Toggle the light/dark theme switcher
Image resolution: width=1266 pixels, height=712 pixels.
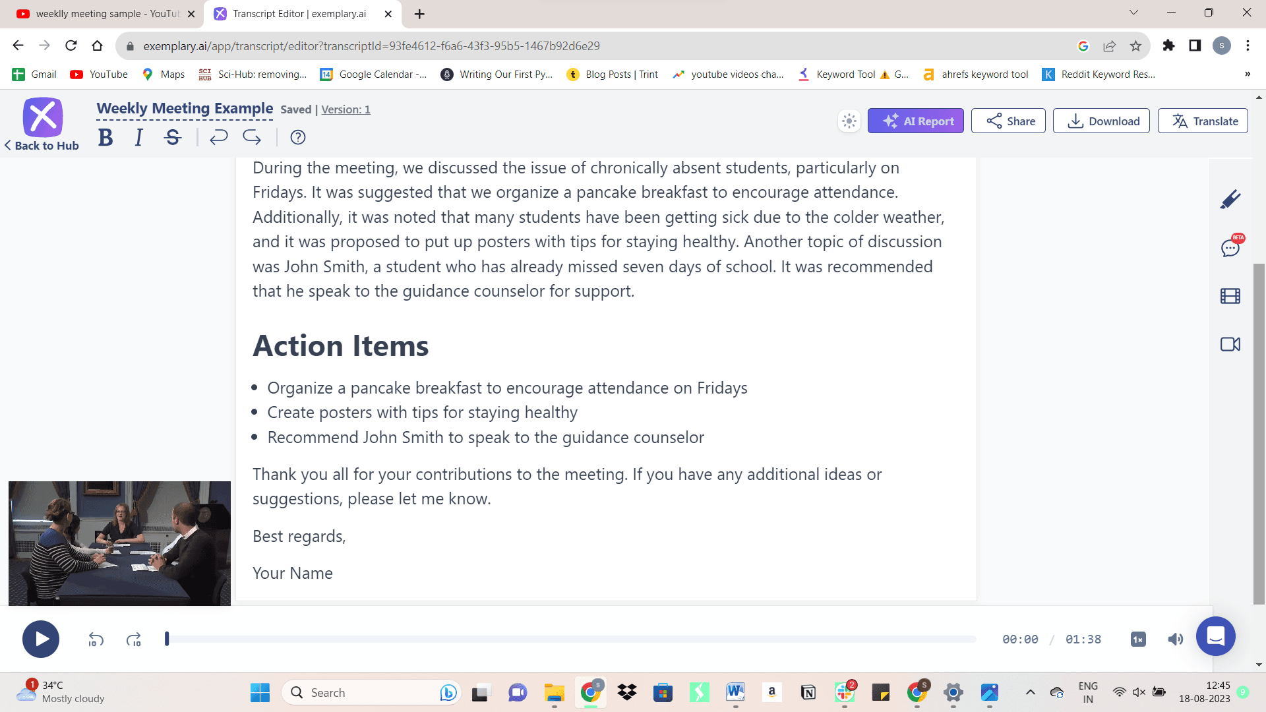[x=849, y=121]
